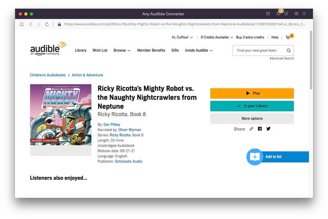Click the floating Add to list icon
Viewport: 328px width, 219px height.
pyautogui.click(x=255, y=157)
